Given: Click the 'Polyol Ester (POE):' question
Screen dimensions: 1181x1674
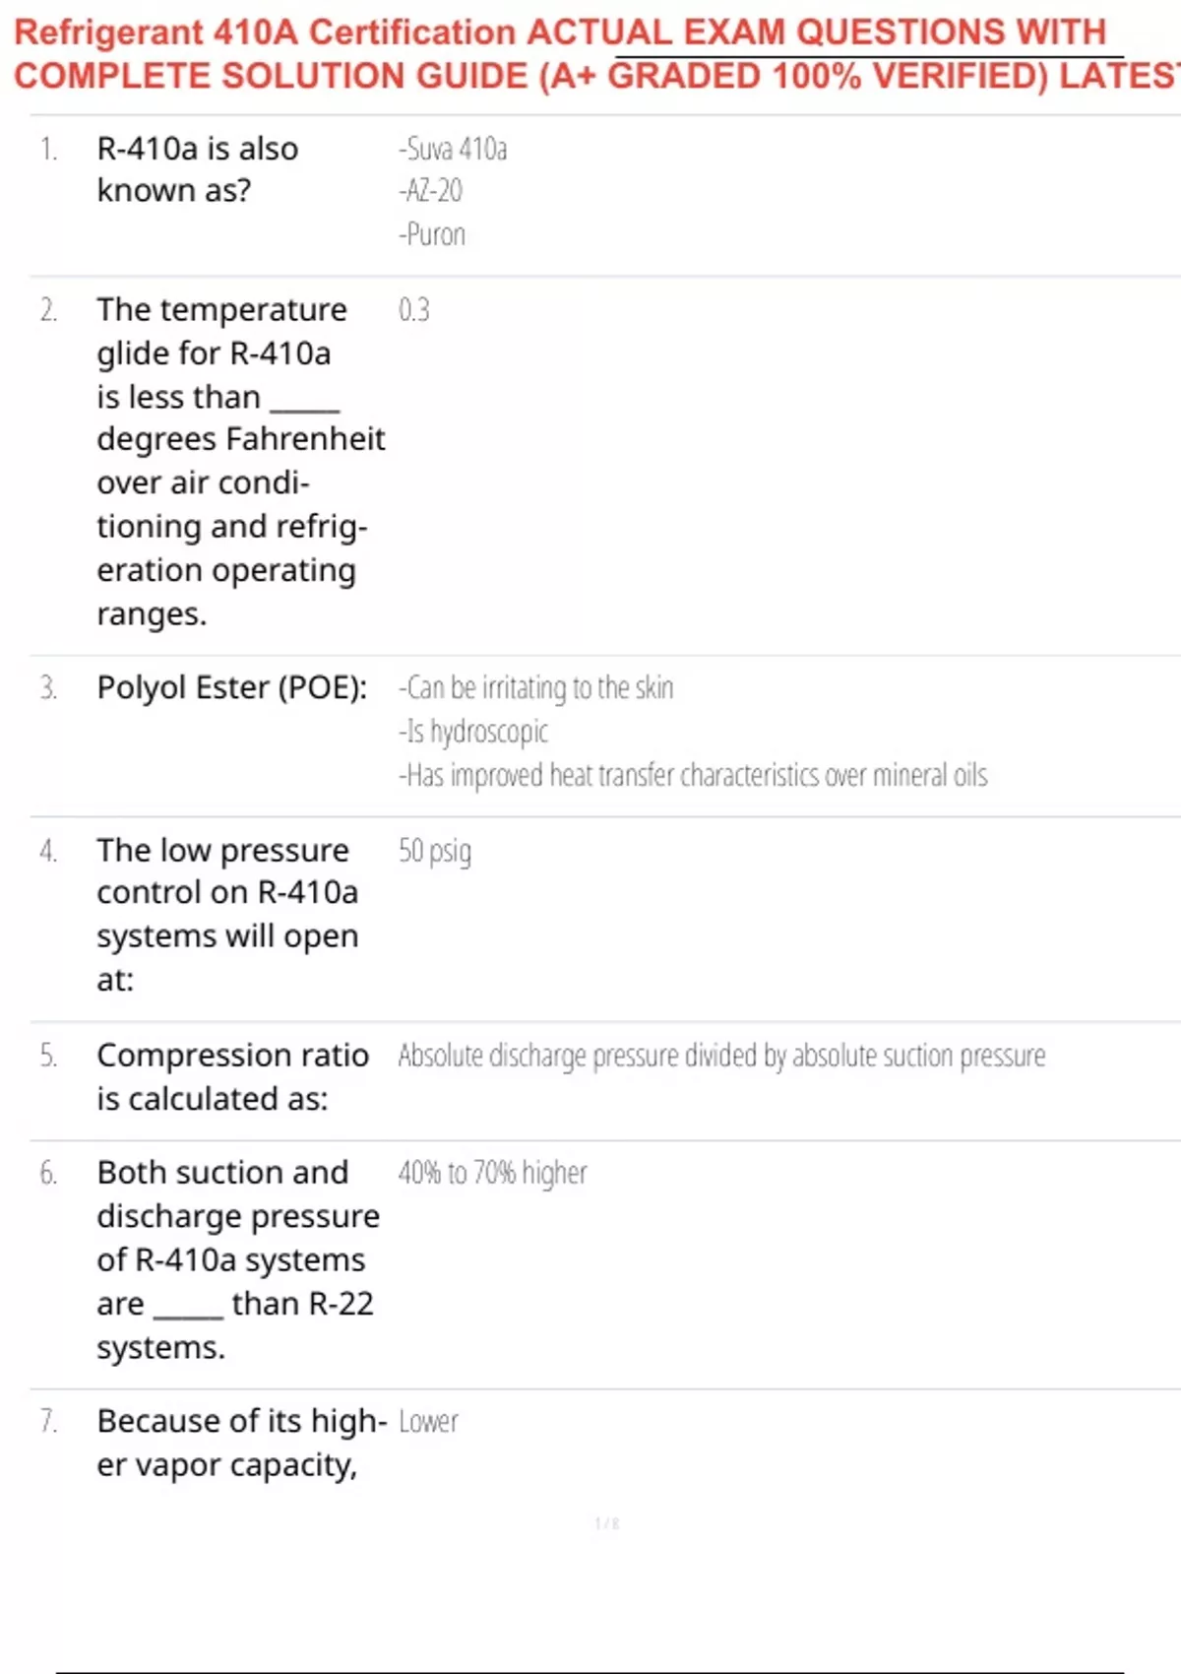Looking at the screenshot, I should coord(231,687).
